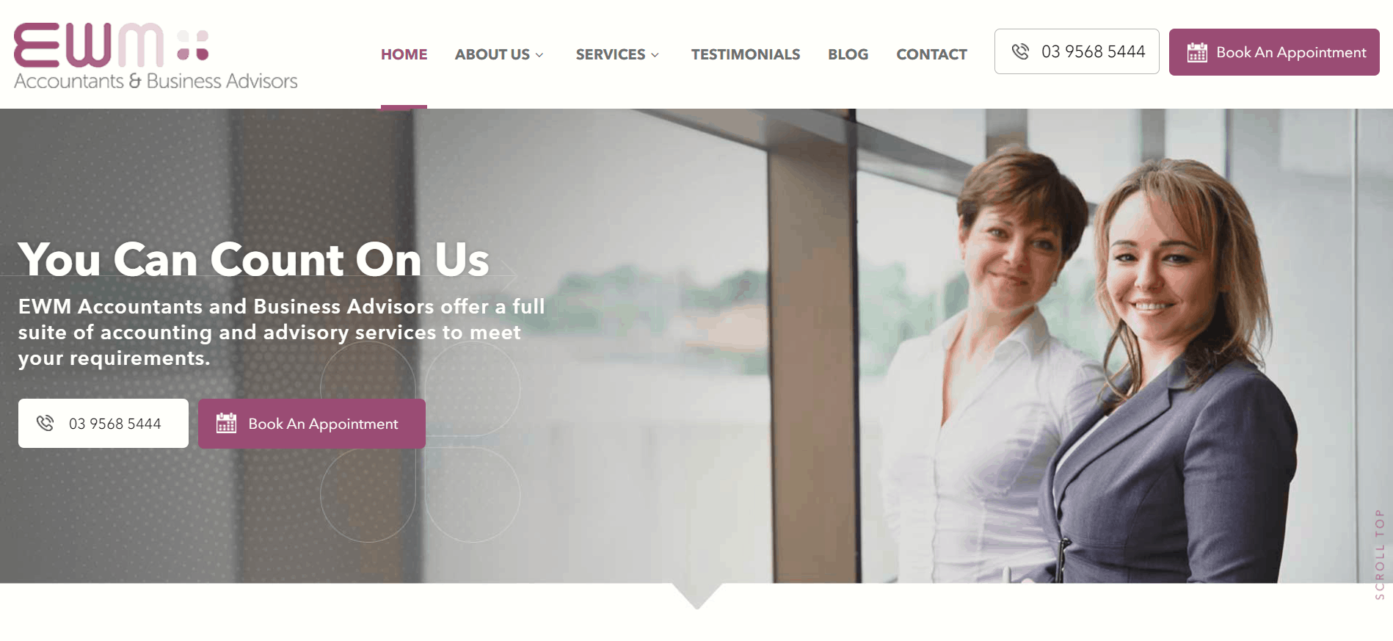Click the phone icon in hero section

(x=46, y=423)
